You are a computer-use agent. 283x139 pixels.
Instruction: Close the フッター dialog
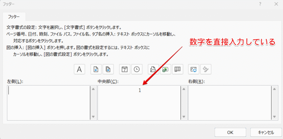pyautogui.click(x=276, y=4)
